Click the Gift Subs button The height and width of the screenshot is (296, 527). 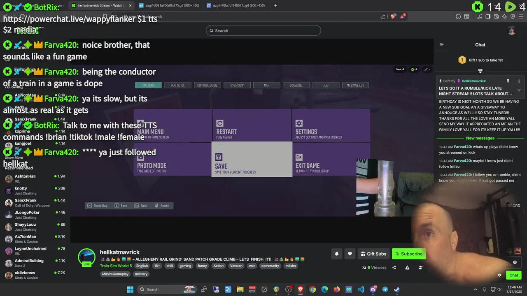[373, 254]
